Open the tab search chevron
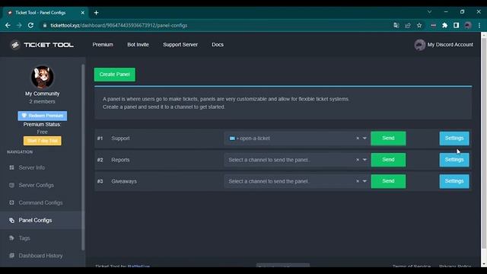487x274 pixels. (x=429, y=12)
